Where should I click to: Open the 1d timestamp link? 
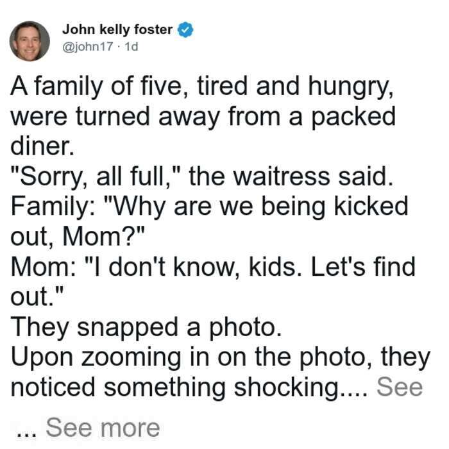point(131,46)
